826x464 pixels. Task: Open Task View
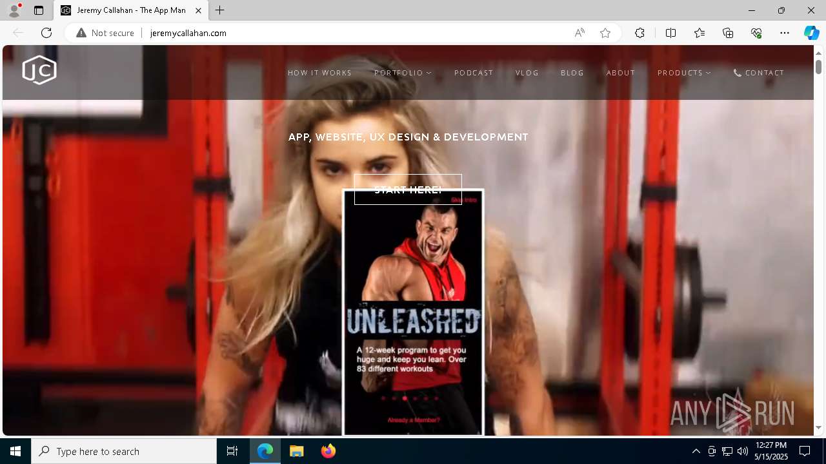click(232, 451)
